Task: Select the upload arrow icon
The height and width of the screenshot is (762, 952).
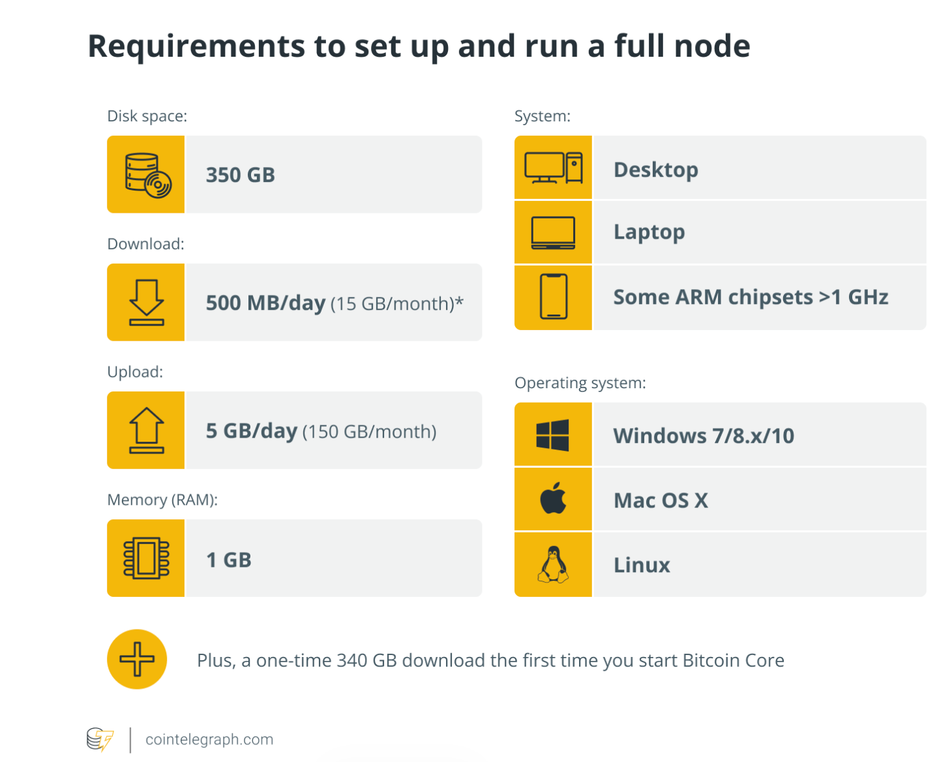Action: click(x=145, y=430)
